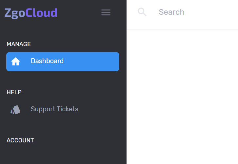Click the purple "Cloud" part of logo

(41, 13)
